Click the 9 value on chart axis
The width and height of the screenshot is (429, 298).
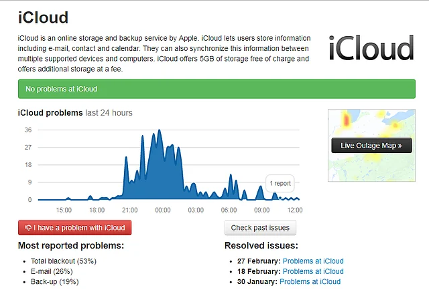29,182
